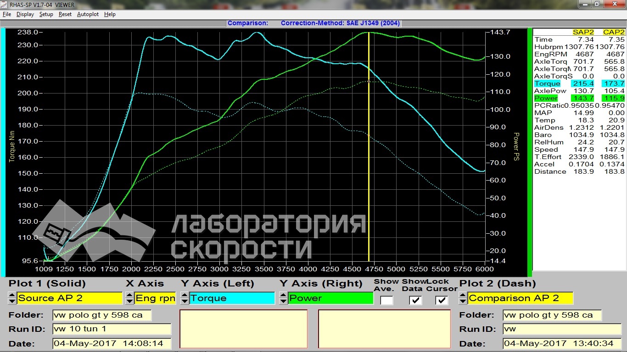Toggle the Show Ave. checkbox

click(x=386, y=301)
